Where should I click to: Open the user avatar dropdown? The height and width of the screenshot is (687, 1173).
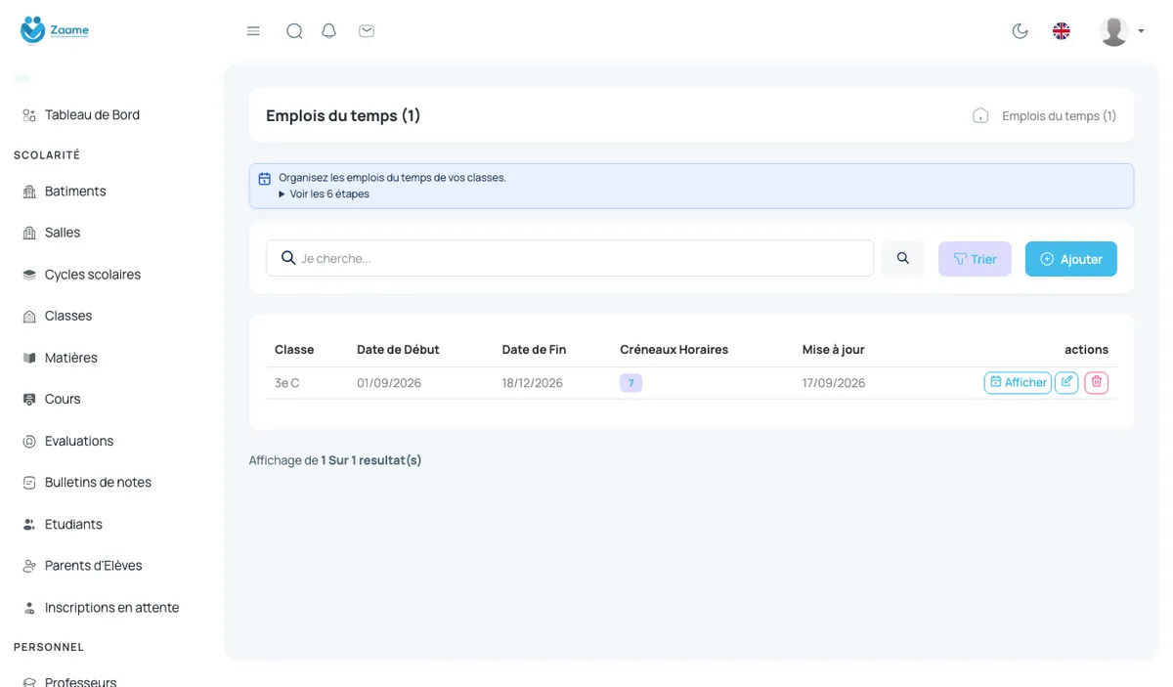coord(1121,31)
